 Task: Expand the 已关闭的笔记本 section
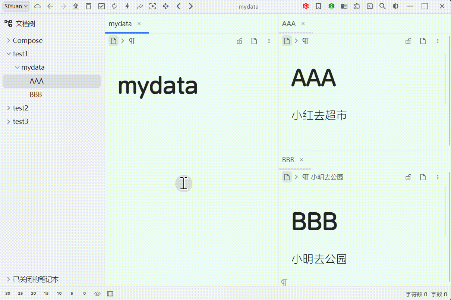click(x=9, y=279)
